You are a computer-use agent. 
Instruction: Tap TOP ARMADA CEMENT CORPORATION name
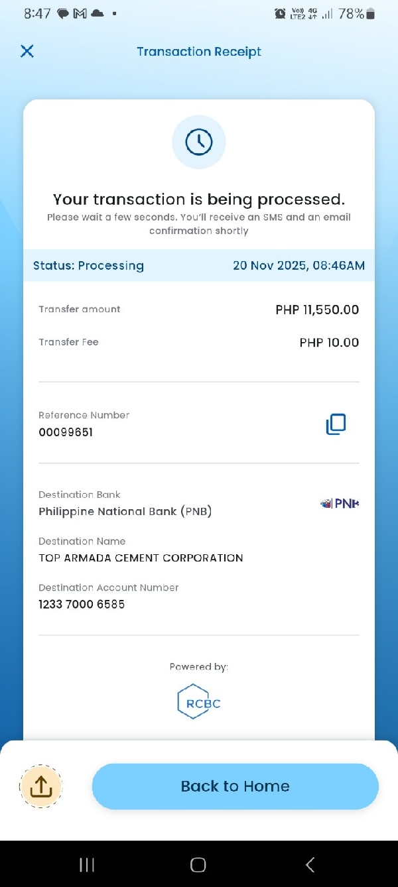pos(141,558)
